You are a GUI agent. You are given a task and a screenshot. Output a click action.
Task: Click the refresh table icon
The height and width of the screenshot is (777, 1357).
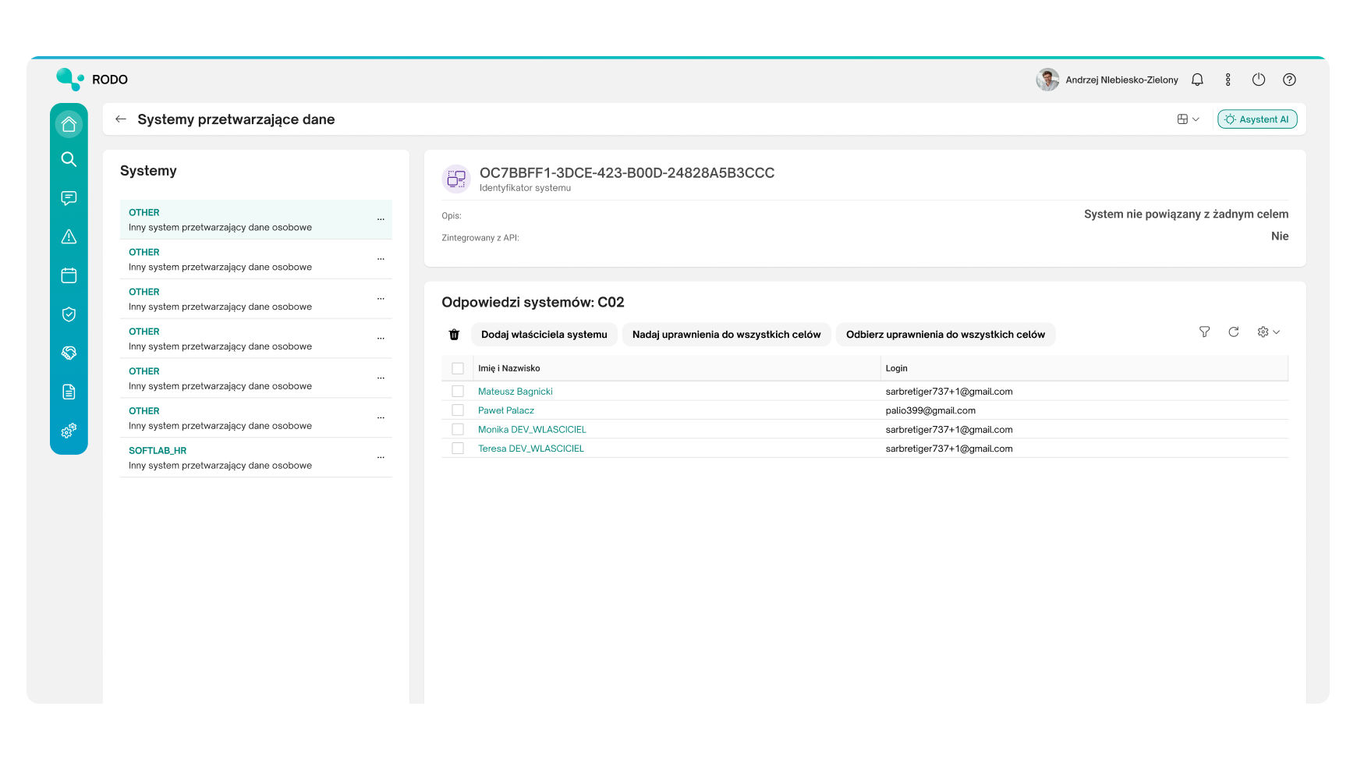1233,332
